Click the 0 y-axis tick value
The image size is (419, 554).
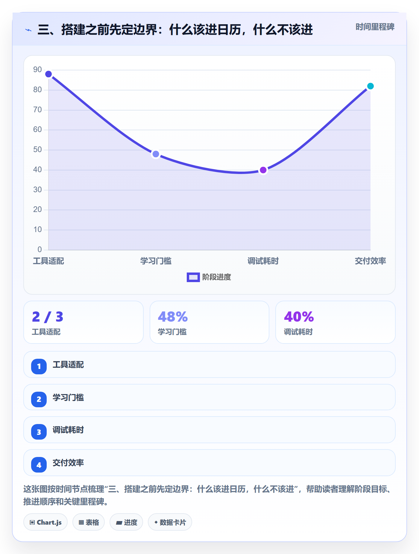coord(40,250)
